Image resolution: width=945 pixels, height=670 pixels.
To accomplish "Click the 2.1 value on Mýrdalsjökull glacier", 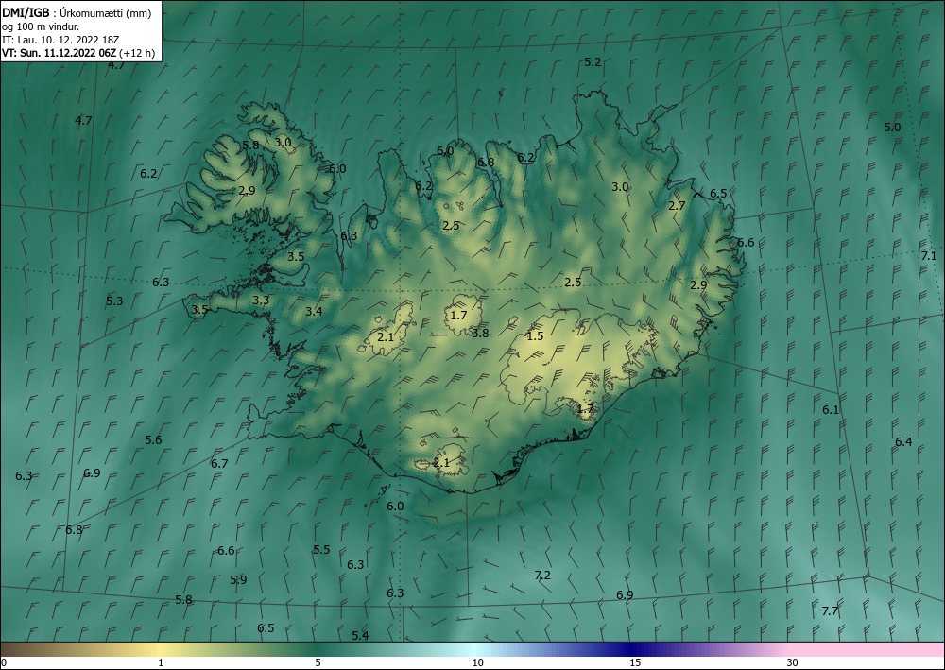I will 441,463.
